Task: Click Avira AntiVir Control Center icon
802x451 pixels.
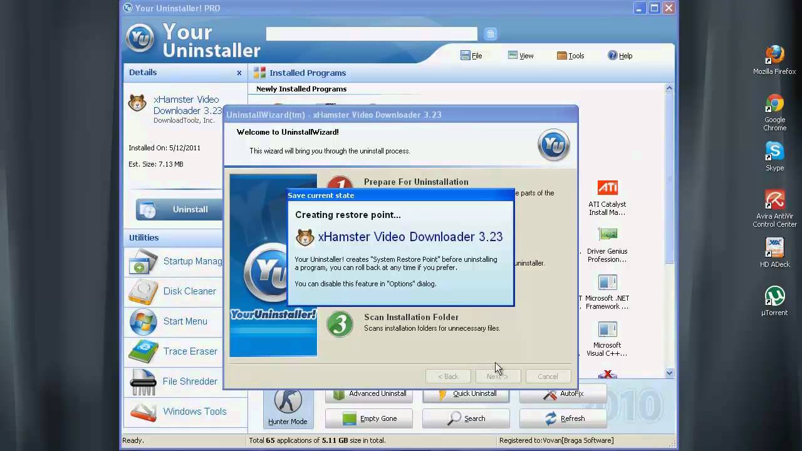Action: pos(774,209)
